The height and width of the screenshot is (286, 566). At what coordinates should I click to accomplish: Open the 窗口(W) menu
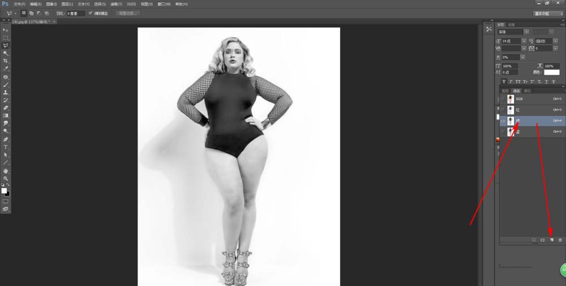(164, 4)
